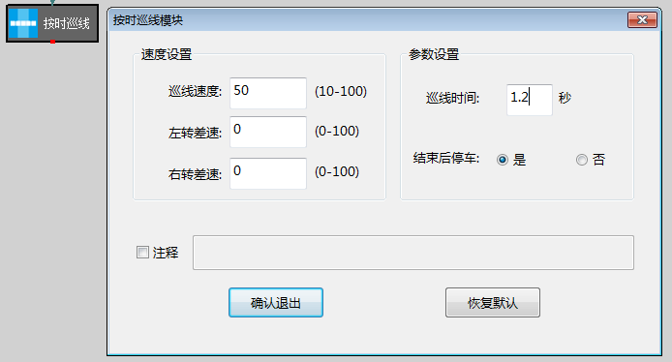
Task: Enable the 注释 checkbox
Action: click(142, 253)
